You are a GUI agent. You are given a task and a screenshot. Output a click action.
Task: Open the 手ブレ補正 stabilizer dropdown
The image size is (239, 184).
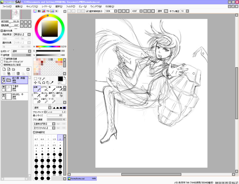point(188,11)
